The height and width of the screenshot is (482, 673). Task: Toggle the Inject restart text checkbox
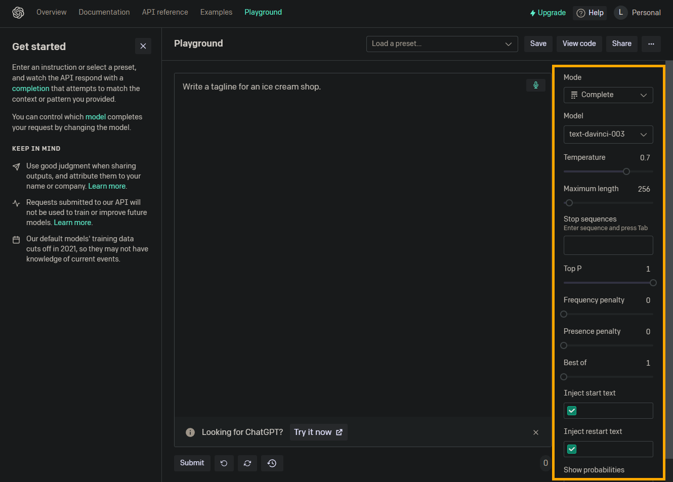[572, 449]
